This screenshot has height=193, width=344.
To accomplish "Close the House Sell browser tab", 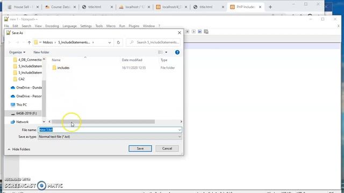I will tap(38, 7).
